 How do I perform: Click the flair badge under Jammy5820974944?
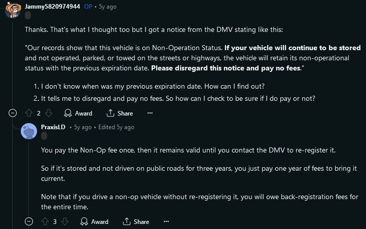pos(28,16)
